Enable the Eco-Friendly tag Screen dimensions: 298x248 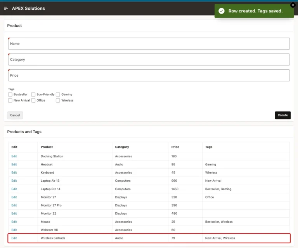33,94
